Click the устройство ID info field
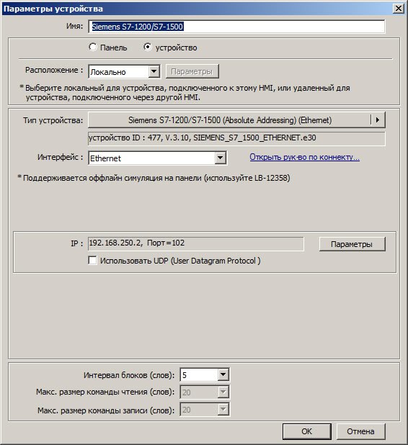This screenshot has height=445, width=408. pyautogui.click(x=236, y=138)
